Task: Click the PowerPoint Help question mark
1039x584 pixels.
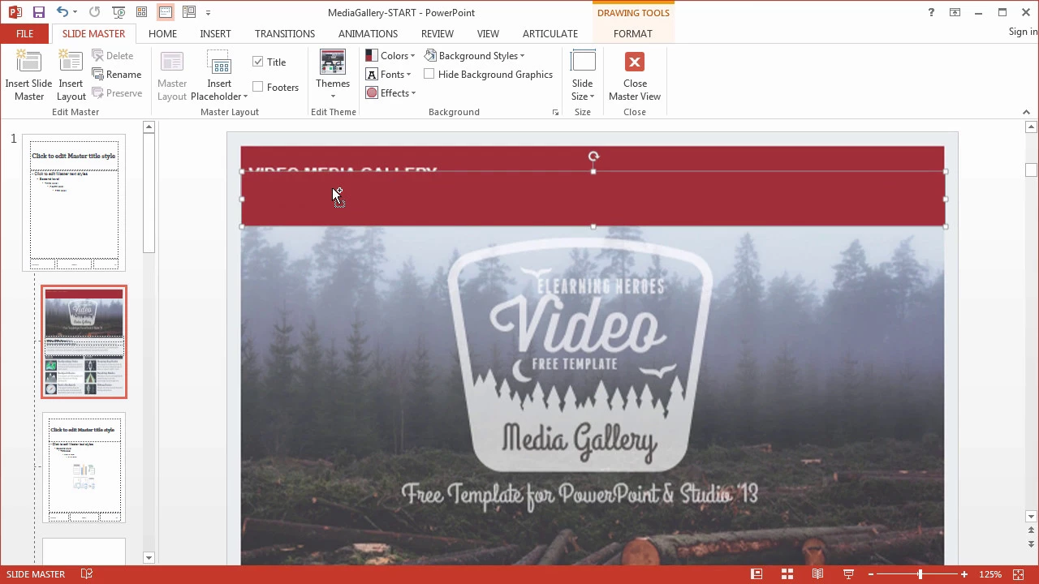Action: point(931,12)
